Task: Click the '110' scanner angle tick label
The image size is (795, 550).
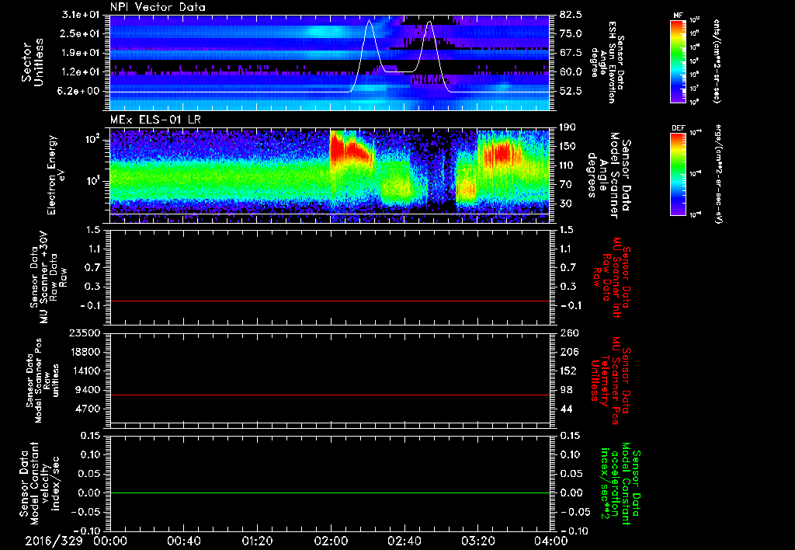Action: click(568, 165)
